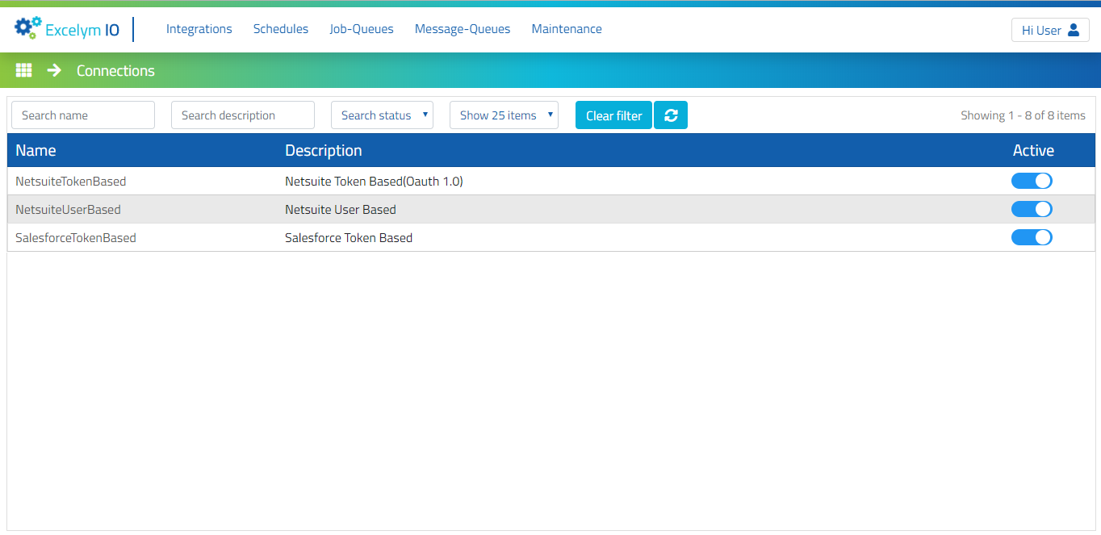Expand the Show 25 items dropdown

(x=504, y=115)
